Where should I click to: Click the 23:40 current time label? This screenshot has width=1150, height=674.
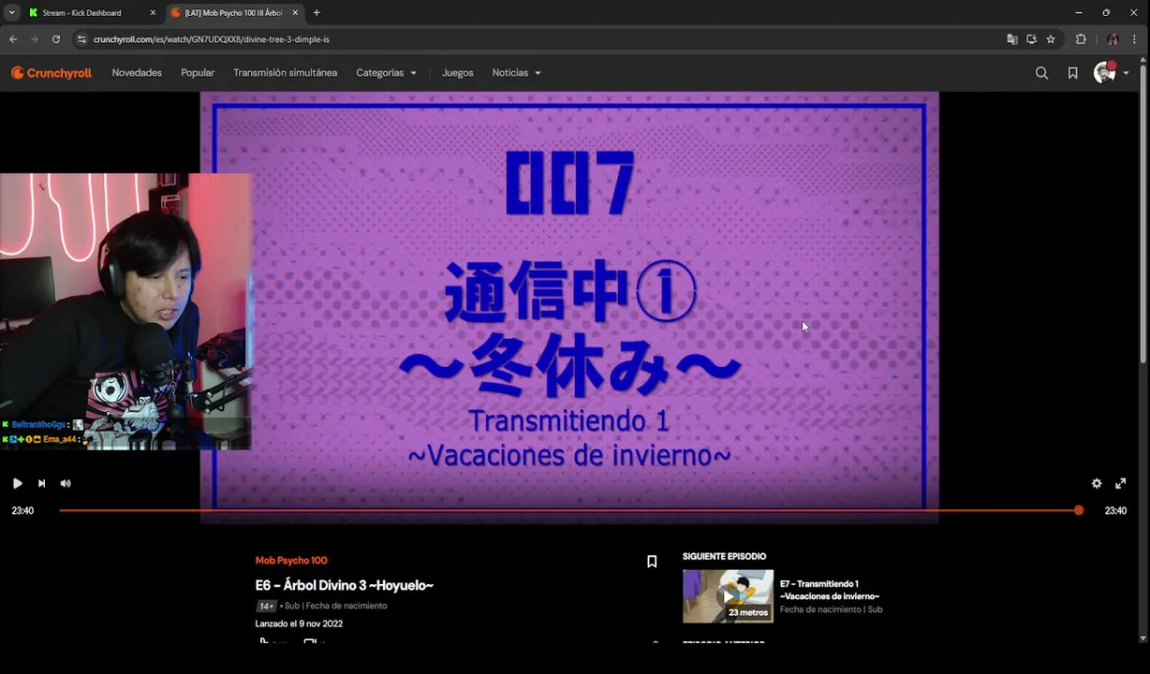point(22,510)
